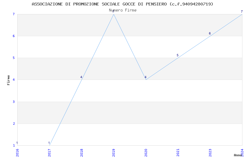Click y-axis tick value 7

click(x=14, y=14)
